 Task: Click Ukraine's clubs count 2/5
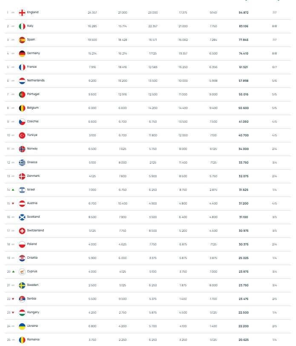click(274, 326)
